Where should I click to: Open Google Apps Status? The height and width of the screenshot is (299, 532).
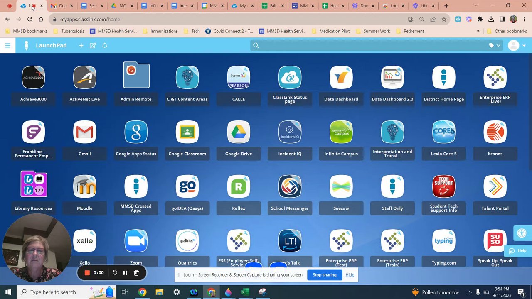136,132
